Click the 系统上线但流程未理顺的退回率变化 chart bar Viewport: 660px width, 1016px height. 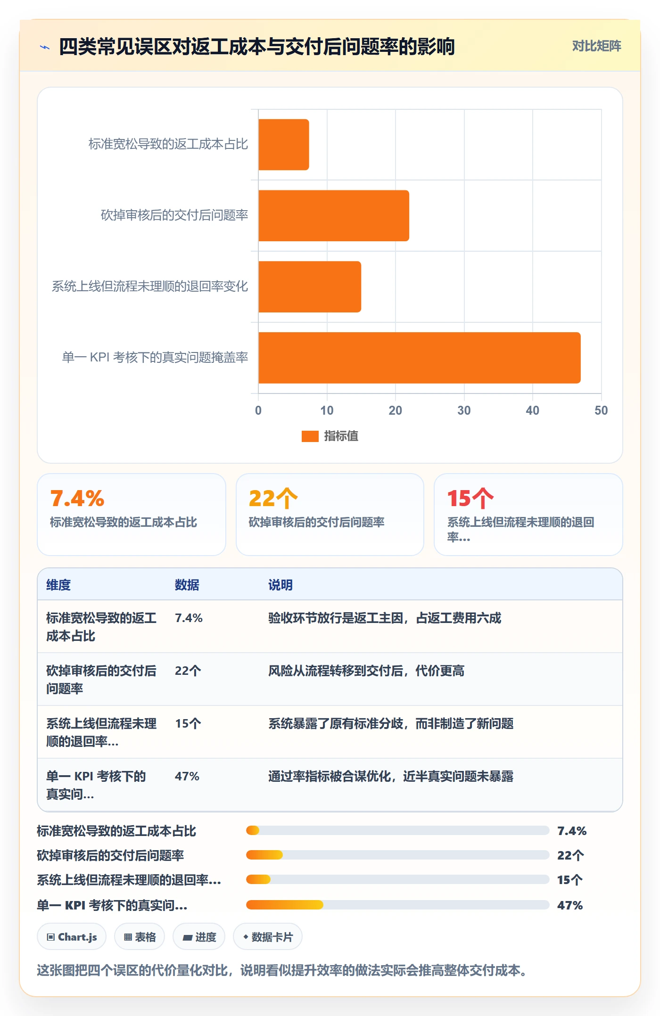point(309,287)
